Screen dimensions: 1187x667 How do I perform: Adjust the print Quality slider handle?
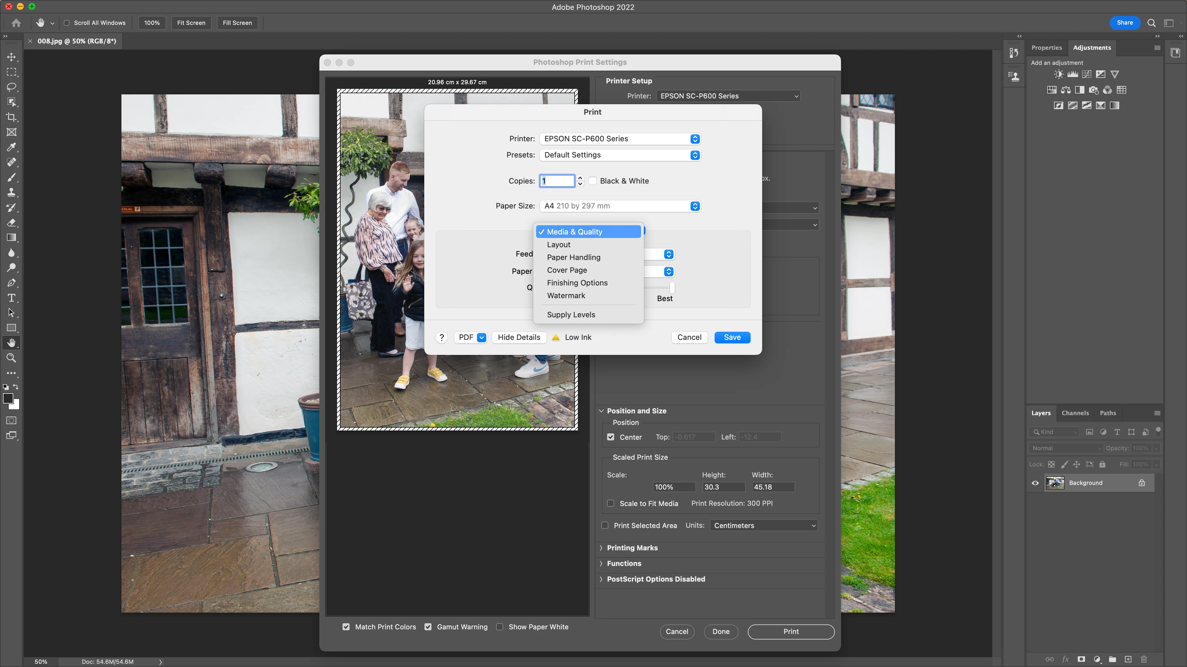[x=672, y=288]
